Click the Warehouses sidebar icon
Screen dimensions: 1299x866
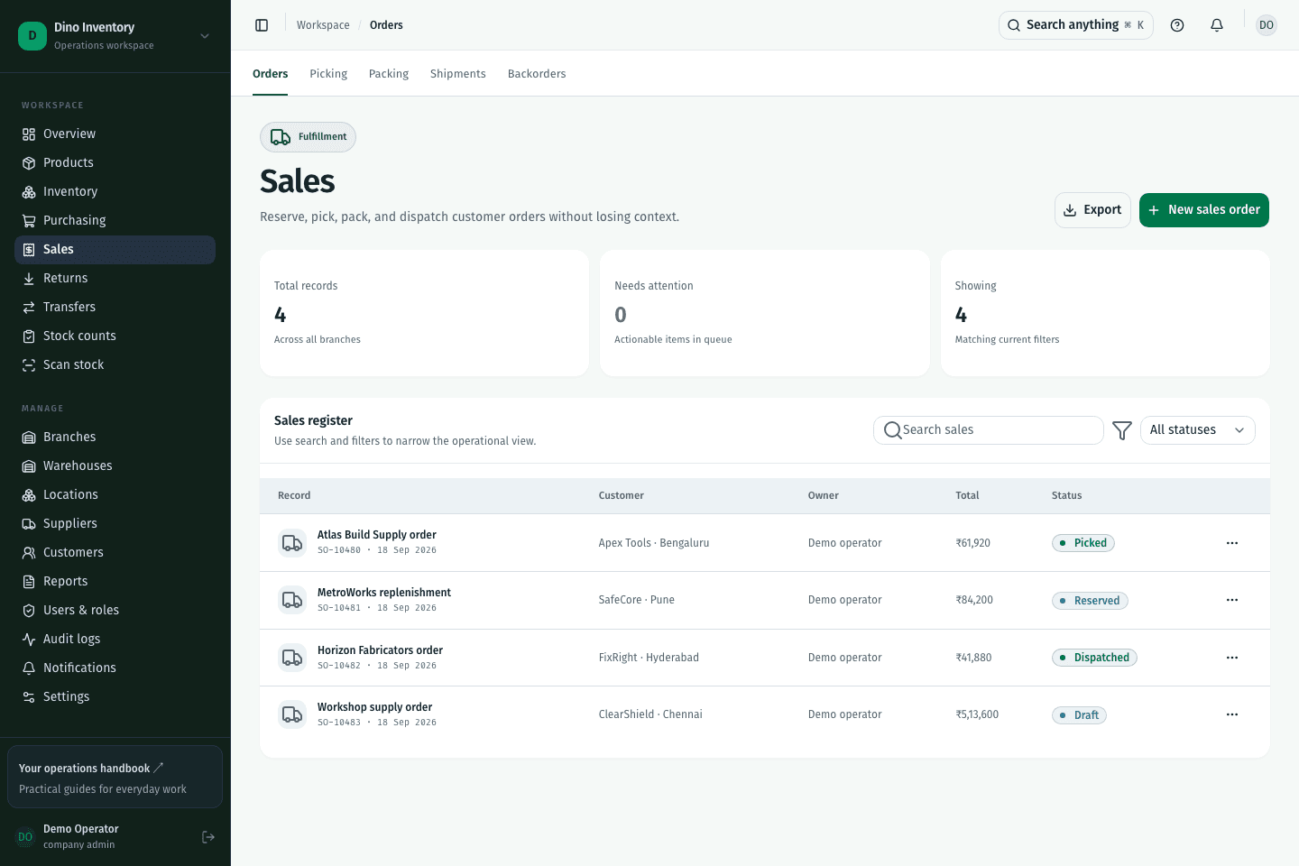click(29, 466)
